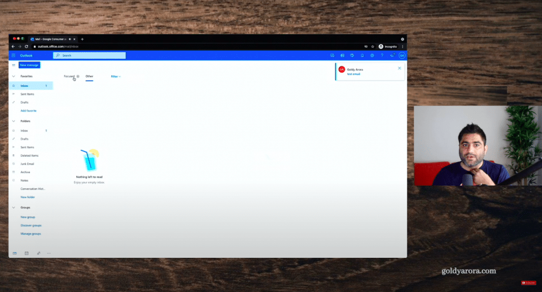Open the Deleted Items folder
The height and width of the screenshot is (292, 542).
pyautogui.click(x=31, y=156)
